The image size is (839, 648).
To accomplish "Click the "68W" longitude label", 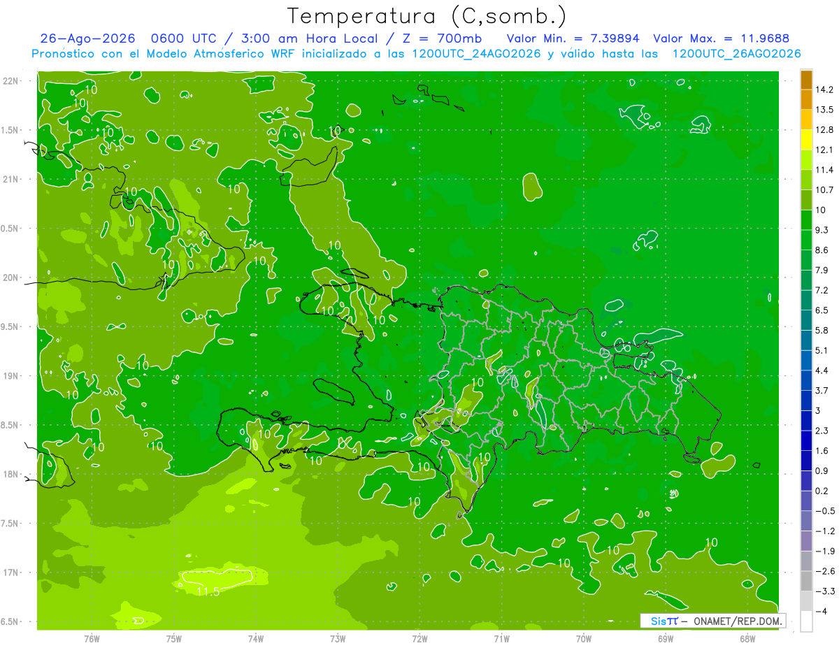I will click(747, 638).
